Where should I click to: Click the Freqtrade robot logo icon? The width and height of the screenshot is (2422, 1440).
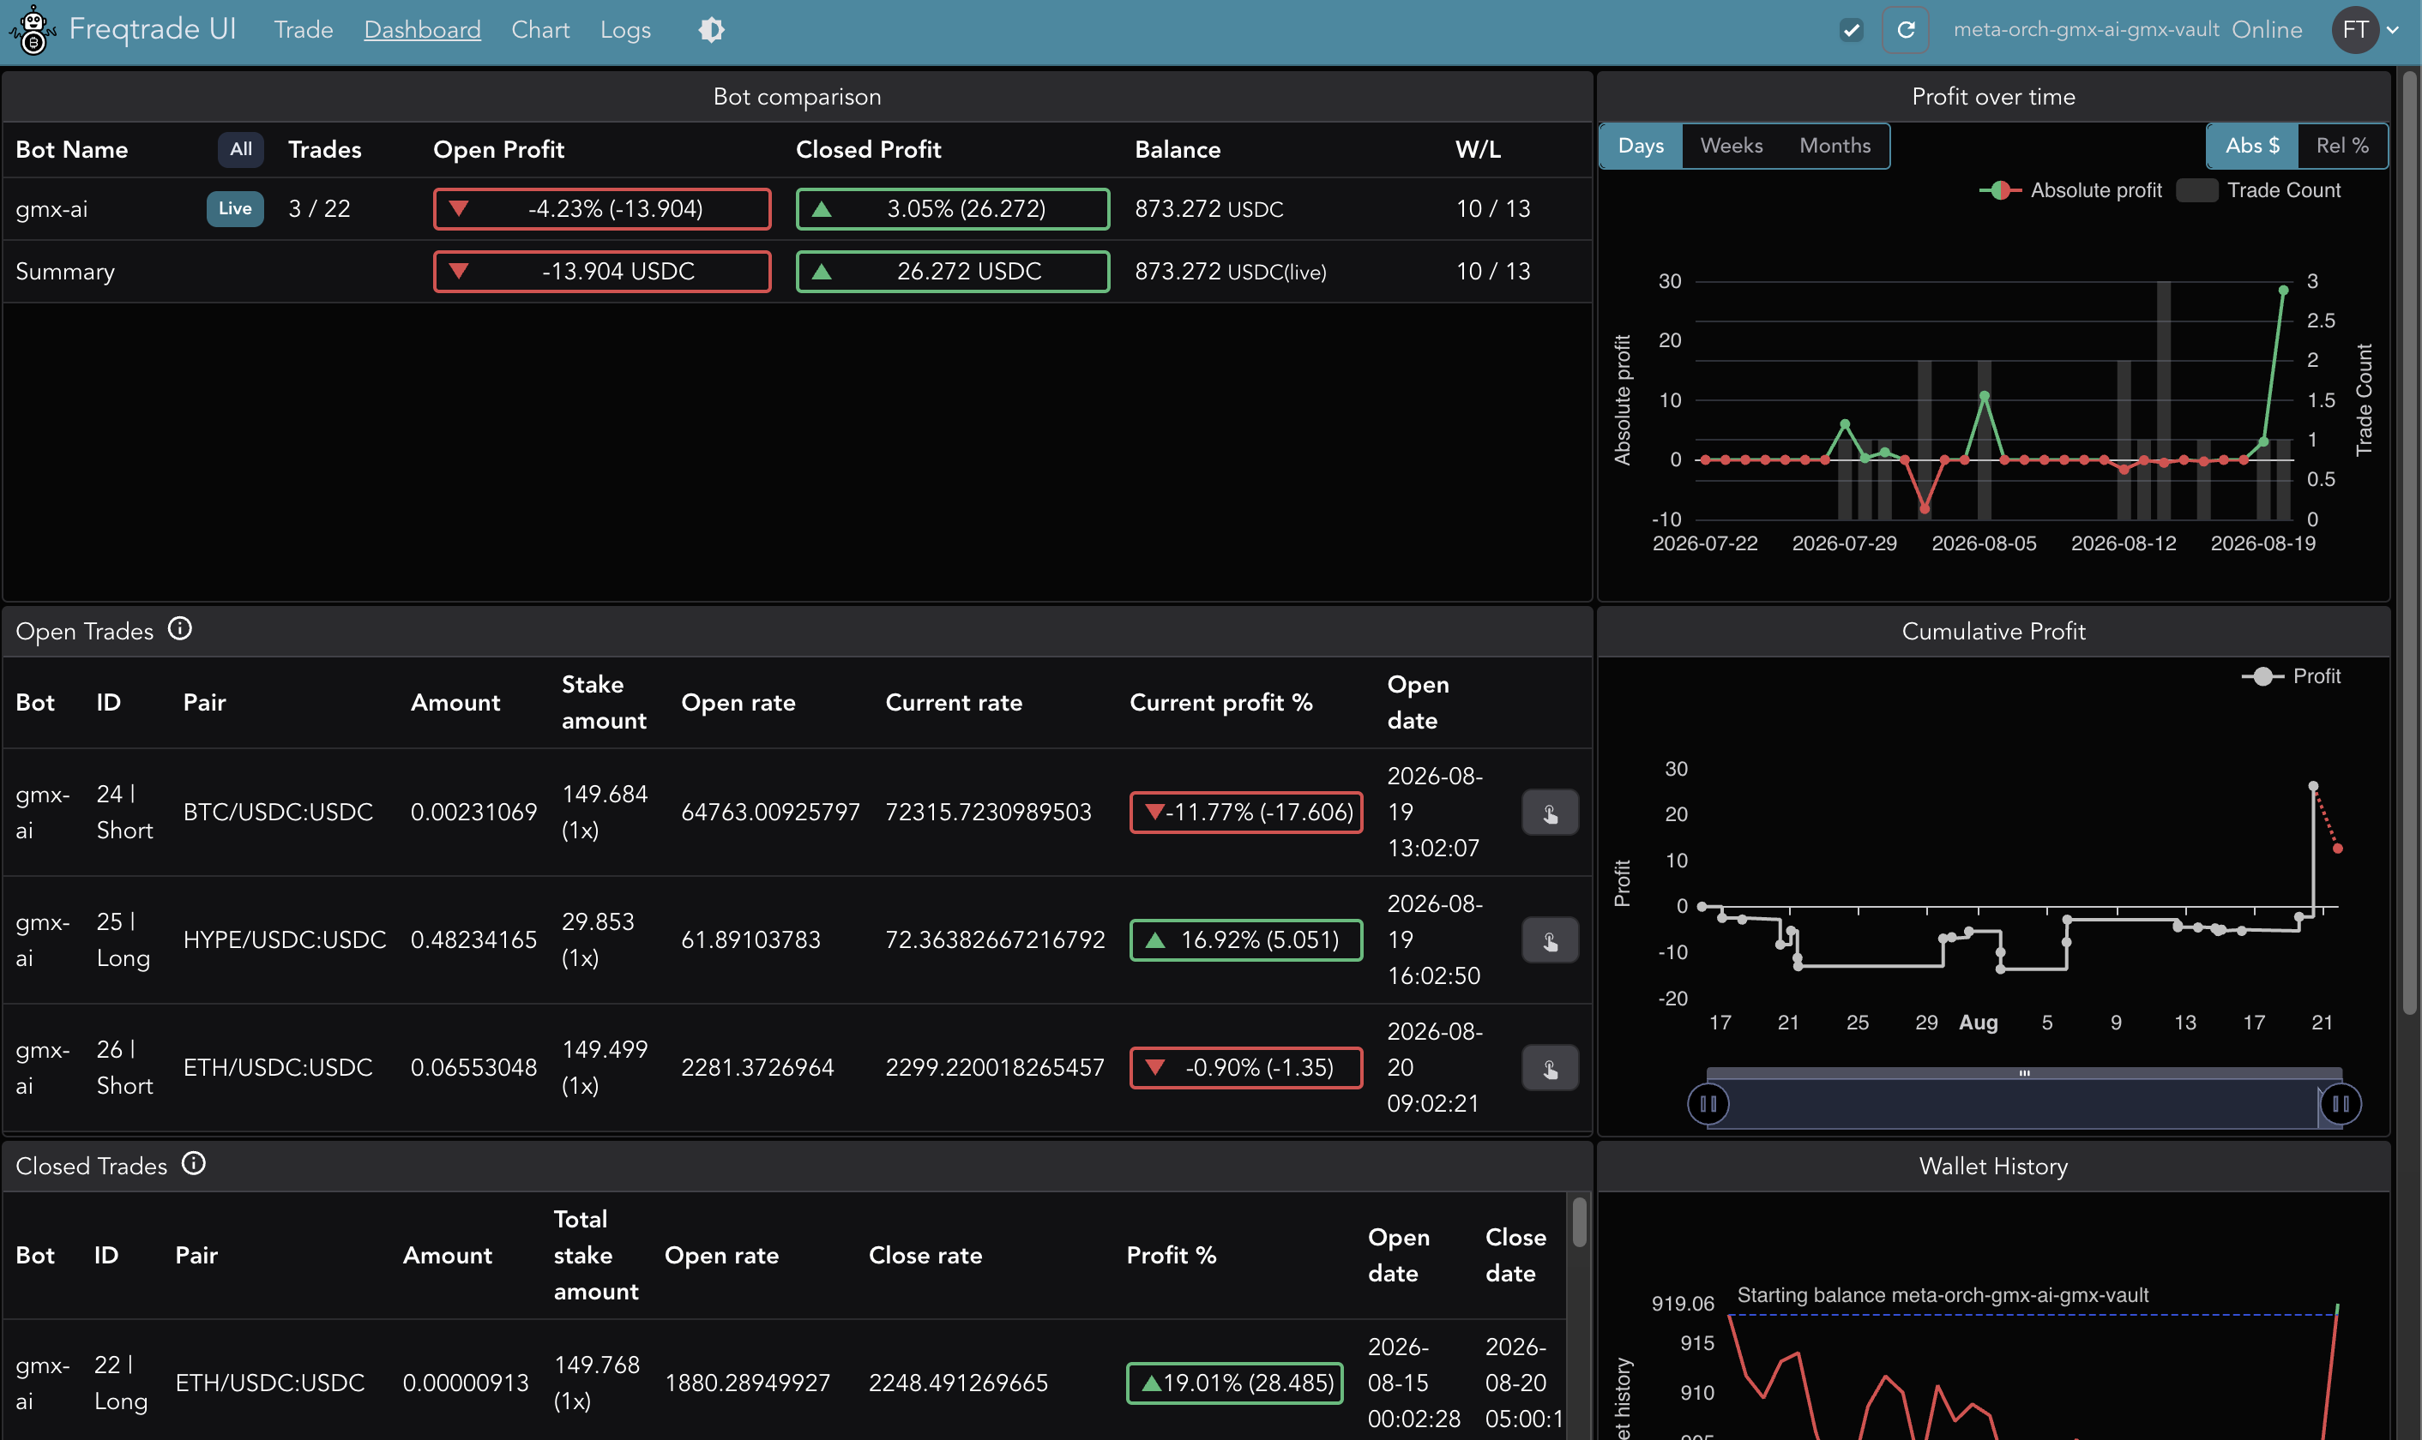point(32,30)
